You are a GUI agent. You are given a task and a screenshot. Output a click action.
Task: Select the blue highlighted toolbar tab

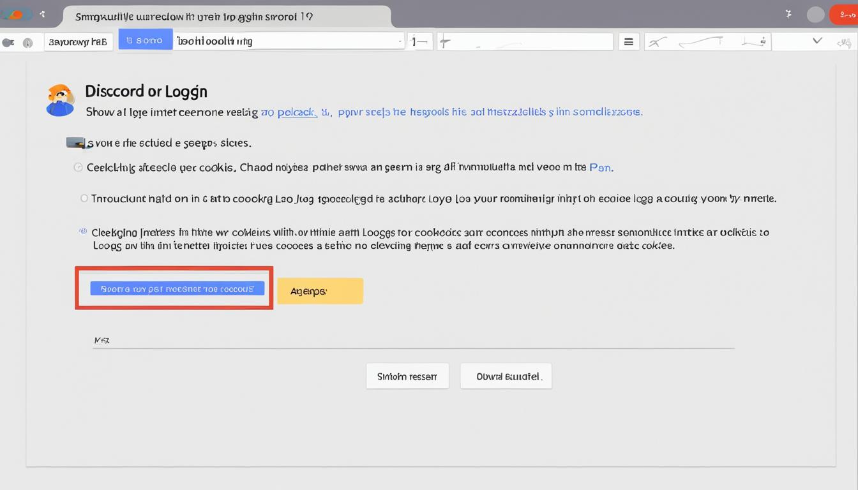(145, 40)
